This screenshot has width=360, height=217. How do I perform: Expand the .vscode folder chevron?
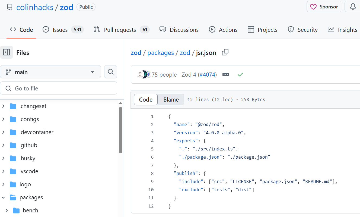click(3, 171)
